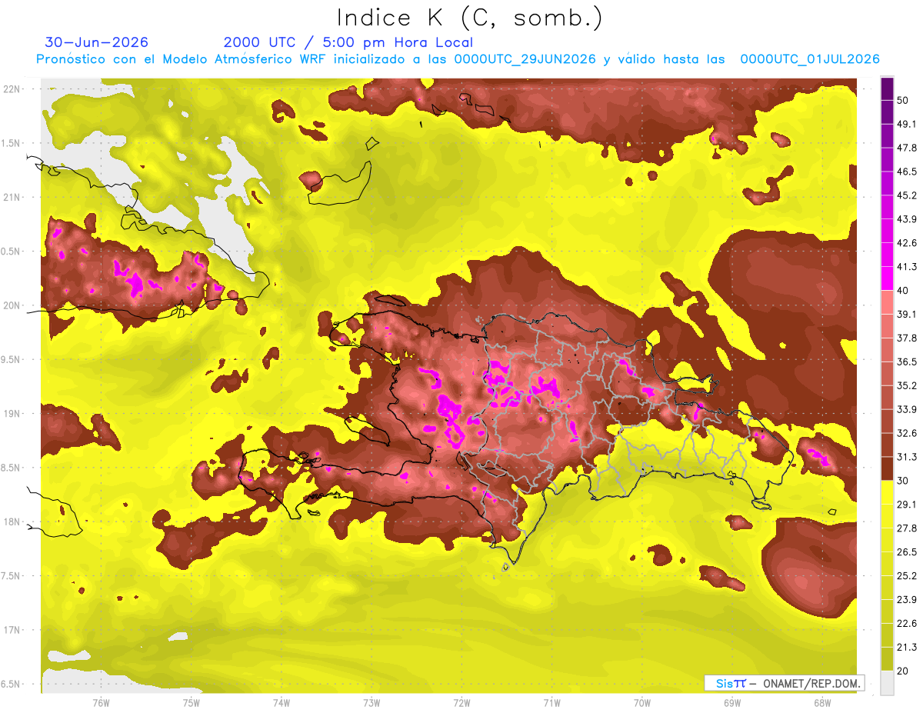Click the legend value "25.2"

coord(907,576)
